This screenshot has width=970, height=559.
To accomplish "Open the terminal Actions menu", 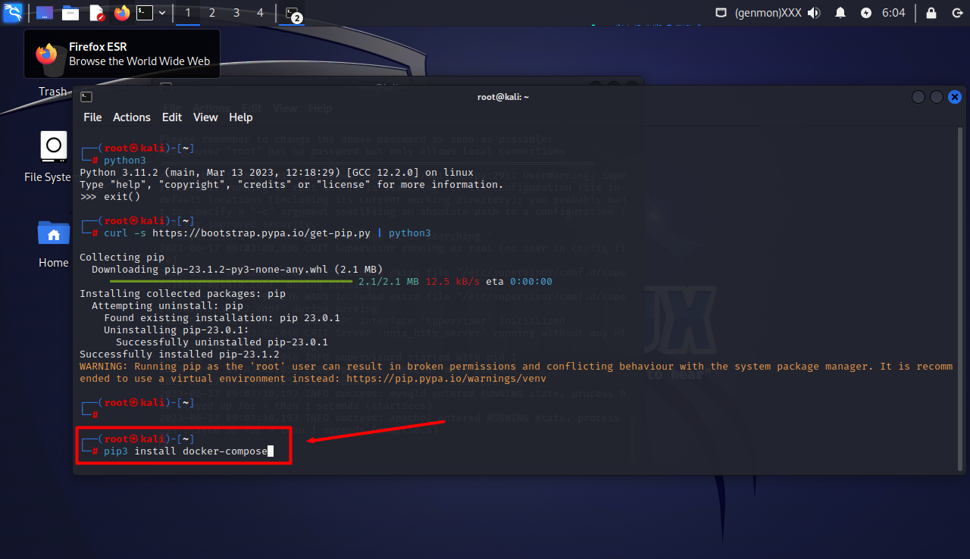I will click(132, 117).
